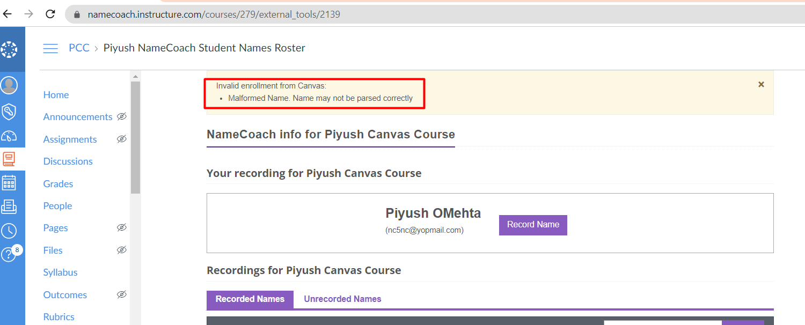Click the hidden-eye icon beside Assignments
805x325 pixels.
122,139
